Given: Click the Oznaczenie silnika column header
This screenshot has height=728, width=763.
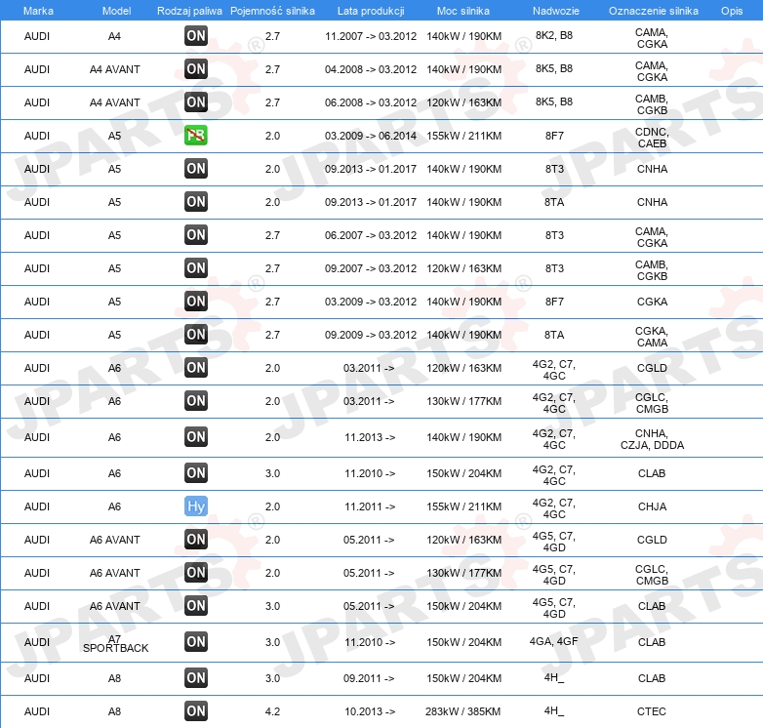Looking at the screenshot, I should coord(653,11).
